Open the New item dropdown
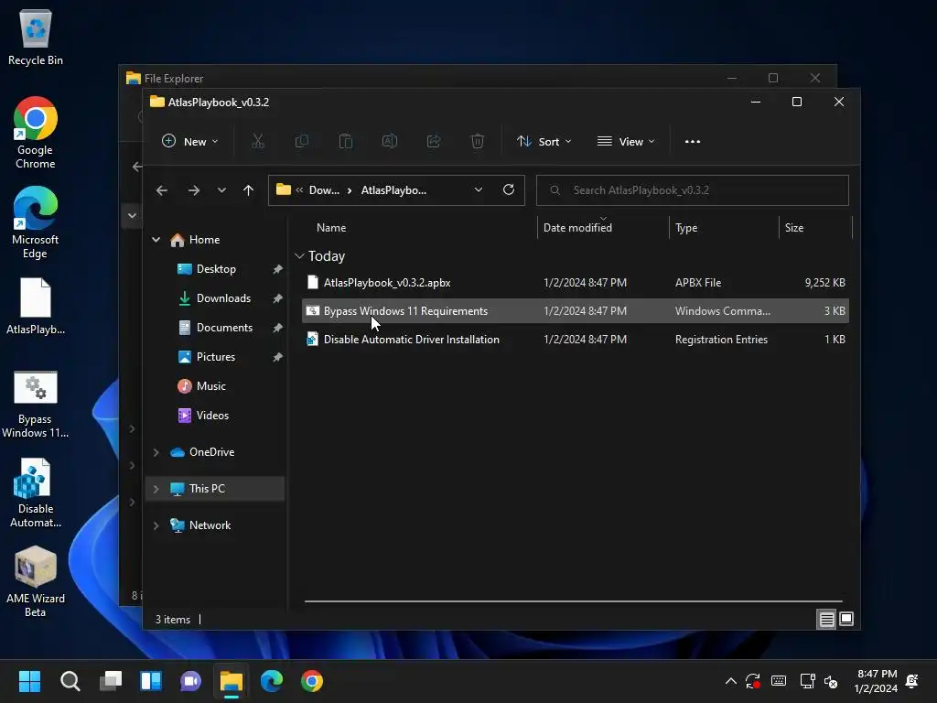The width and height of the screenshot is (937, 703). (x=190, y=142)
